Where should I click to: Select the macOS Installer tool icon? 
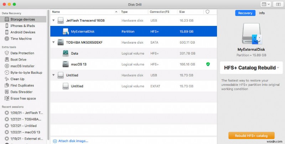[x=6, y=66]
